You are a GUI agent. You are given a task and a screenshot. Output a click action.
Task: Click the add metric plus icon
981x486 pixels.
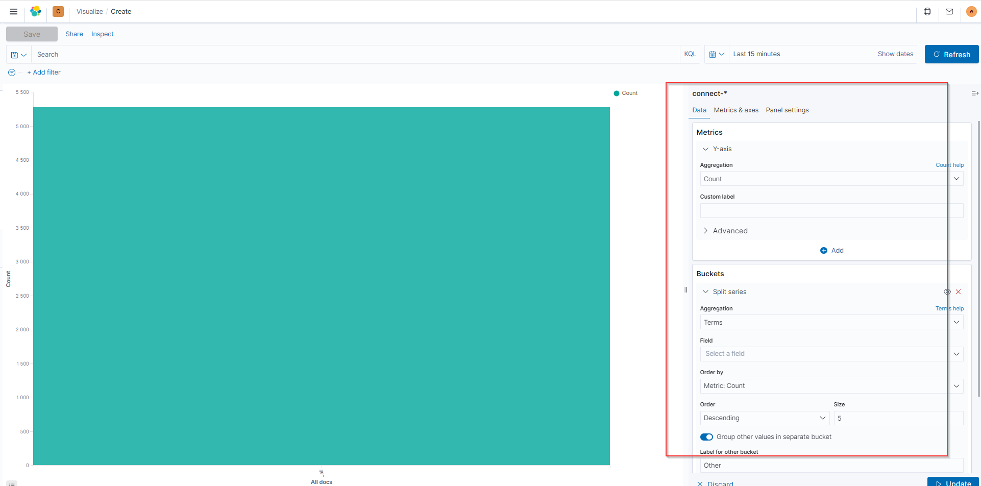[824, 251]
